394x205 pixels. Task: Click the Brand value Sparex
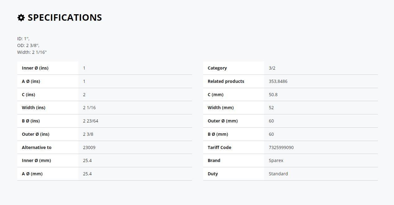(x=276, y=160)
